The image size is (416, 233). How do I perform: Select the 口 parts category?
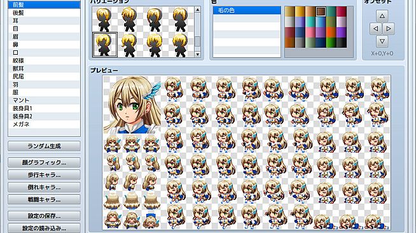coord(44,53)
